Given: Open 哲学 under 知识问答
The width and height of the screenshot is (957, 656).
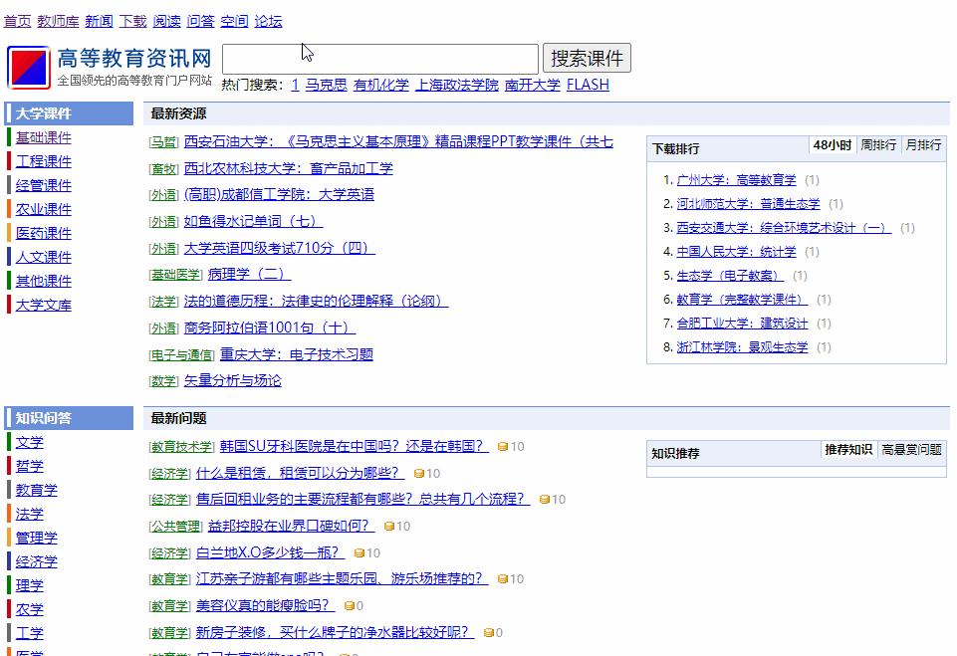Looking at the screenshot, I should point(29,466).
